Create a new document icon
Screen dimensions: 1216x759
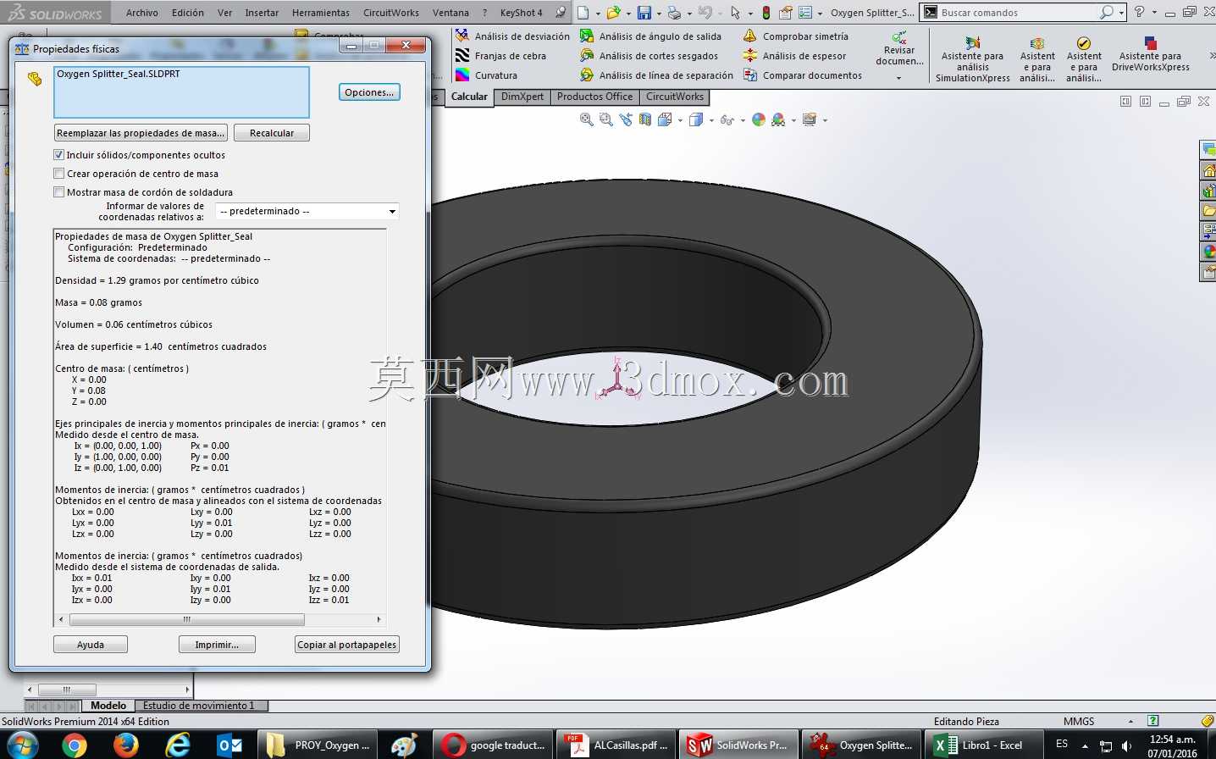(x=583, y=13)
